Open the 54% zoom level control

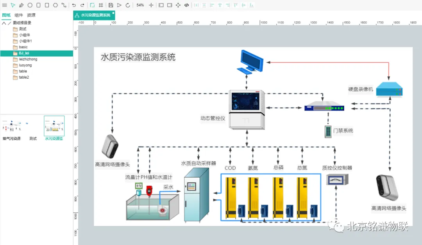(140, 5)
